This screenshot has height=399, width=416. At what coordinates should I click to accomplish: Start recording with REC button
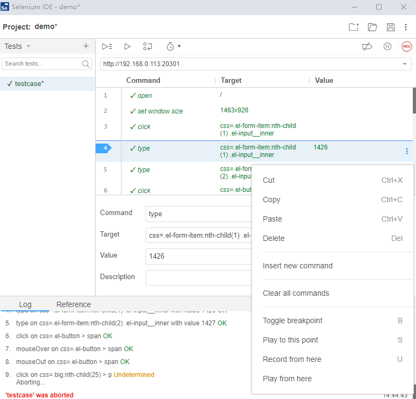(x=406, y=46)
